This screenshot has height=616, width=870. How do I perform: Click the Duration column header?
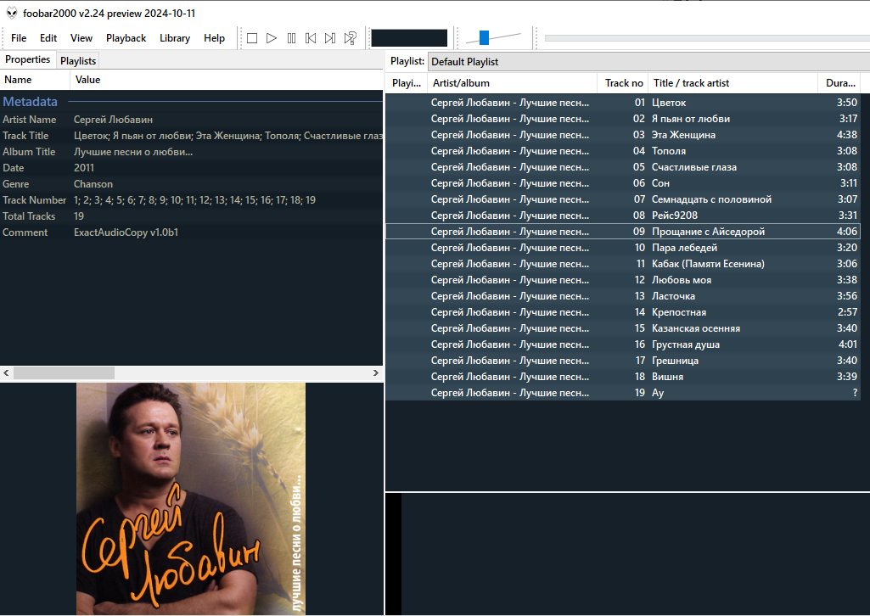840,83
